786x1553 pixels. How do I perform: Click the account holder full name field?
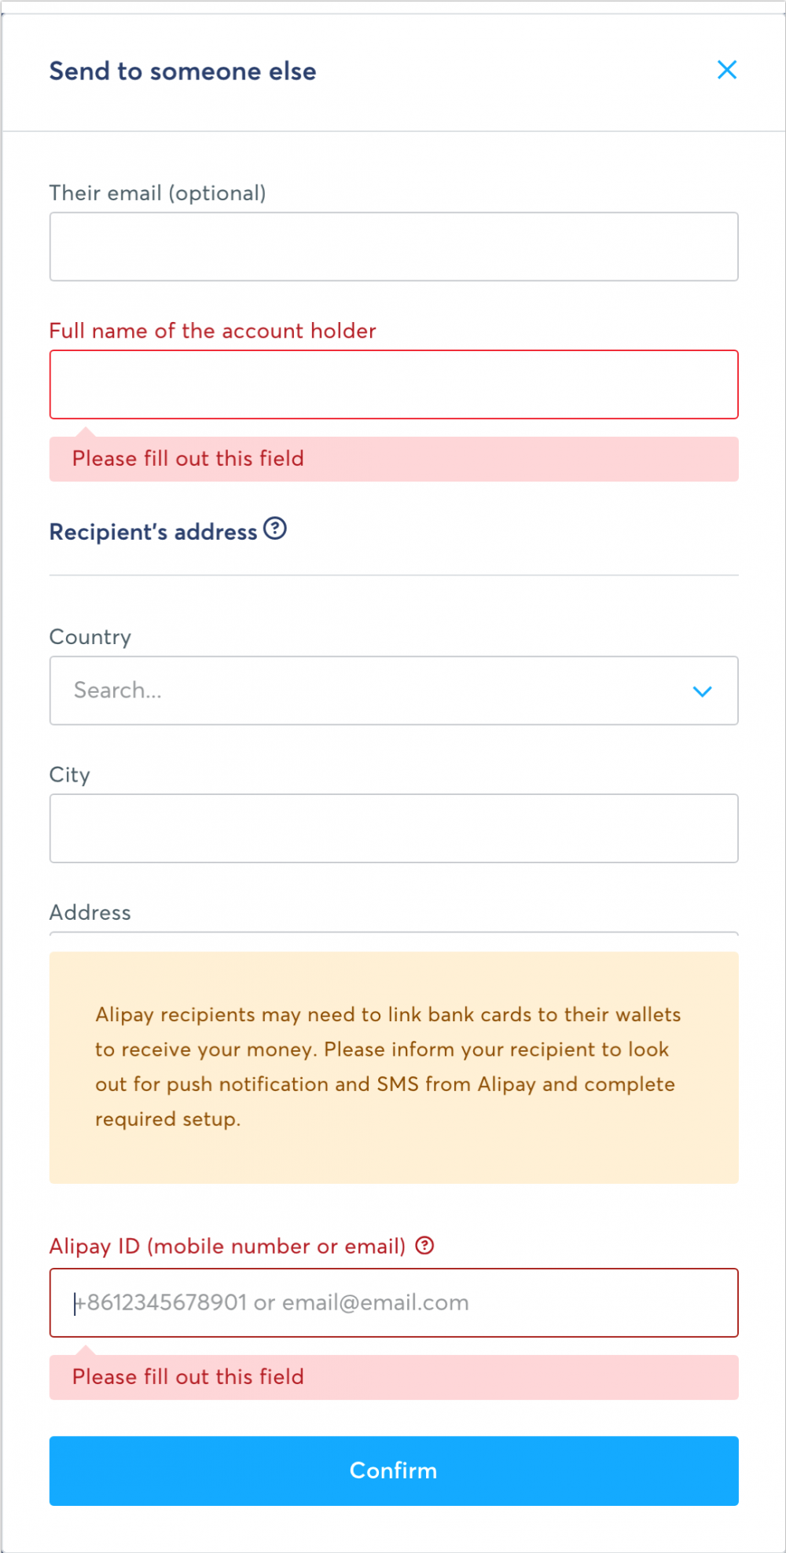pos(393,384)
